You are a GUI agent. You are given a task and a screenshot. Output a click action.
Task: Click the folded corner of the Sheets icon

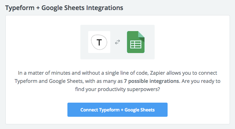coord(142,34)
